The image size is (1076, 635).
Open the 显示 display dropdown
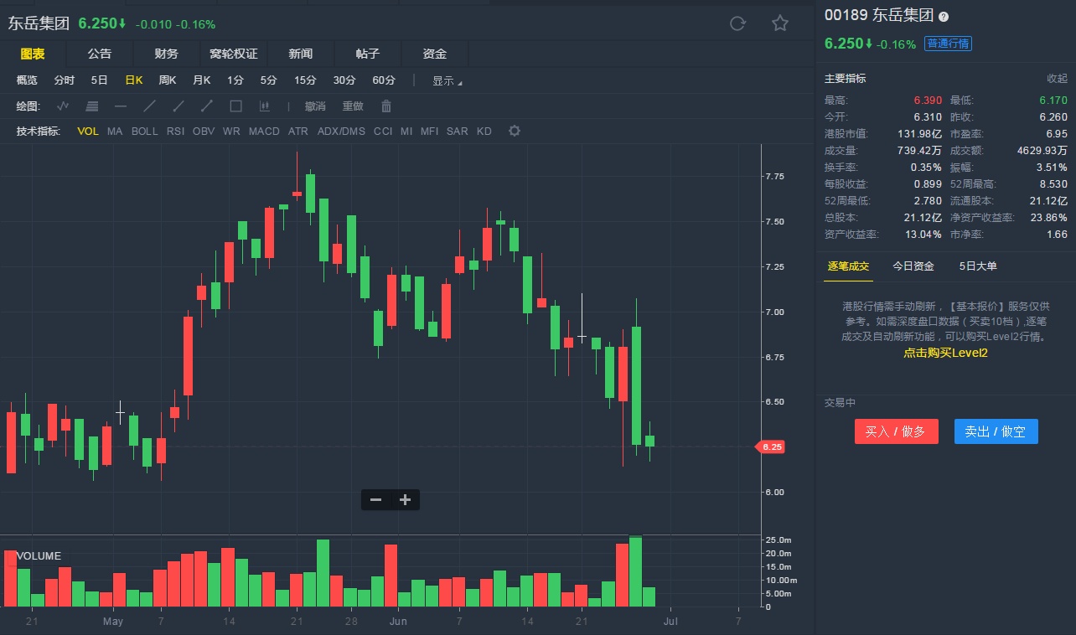coord(447,81)
